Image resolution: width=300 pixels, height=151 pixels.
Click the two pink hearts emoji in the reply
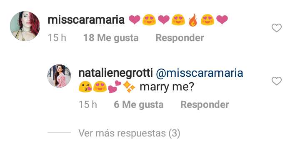pyautogui.click(x=115, y=87)
